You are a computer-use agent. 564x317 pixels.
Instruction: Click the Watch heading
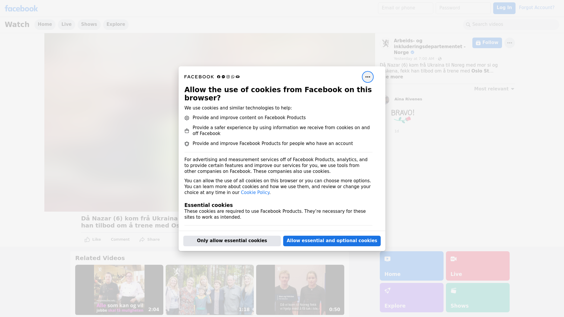(x=17, y=25)
